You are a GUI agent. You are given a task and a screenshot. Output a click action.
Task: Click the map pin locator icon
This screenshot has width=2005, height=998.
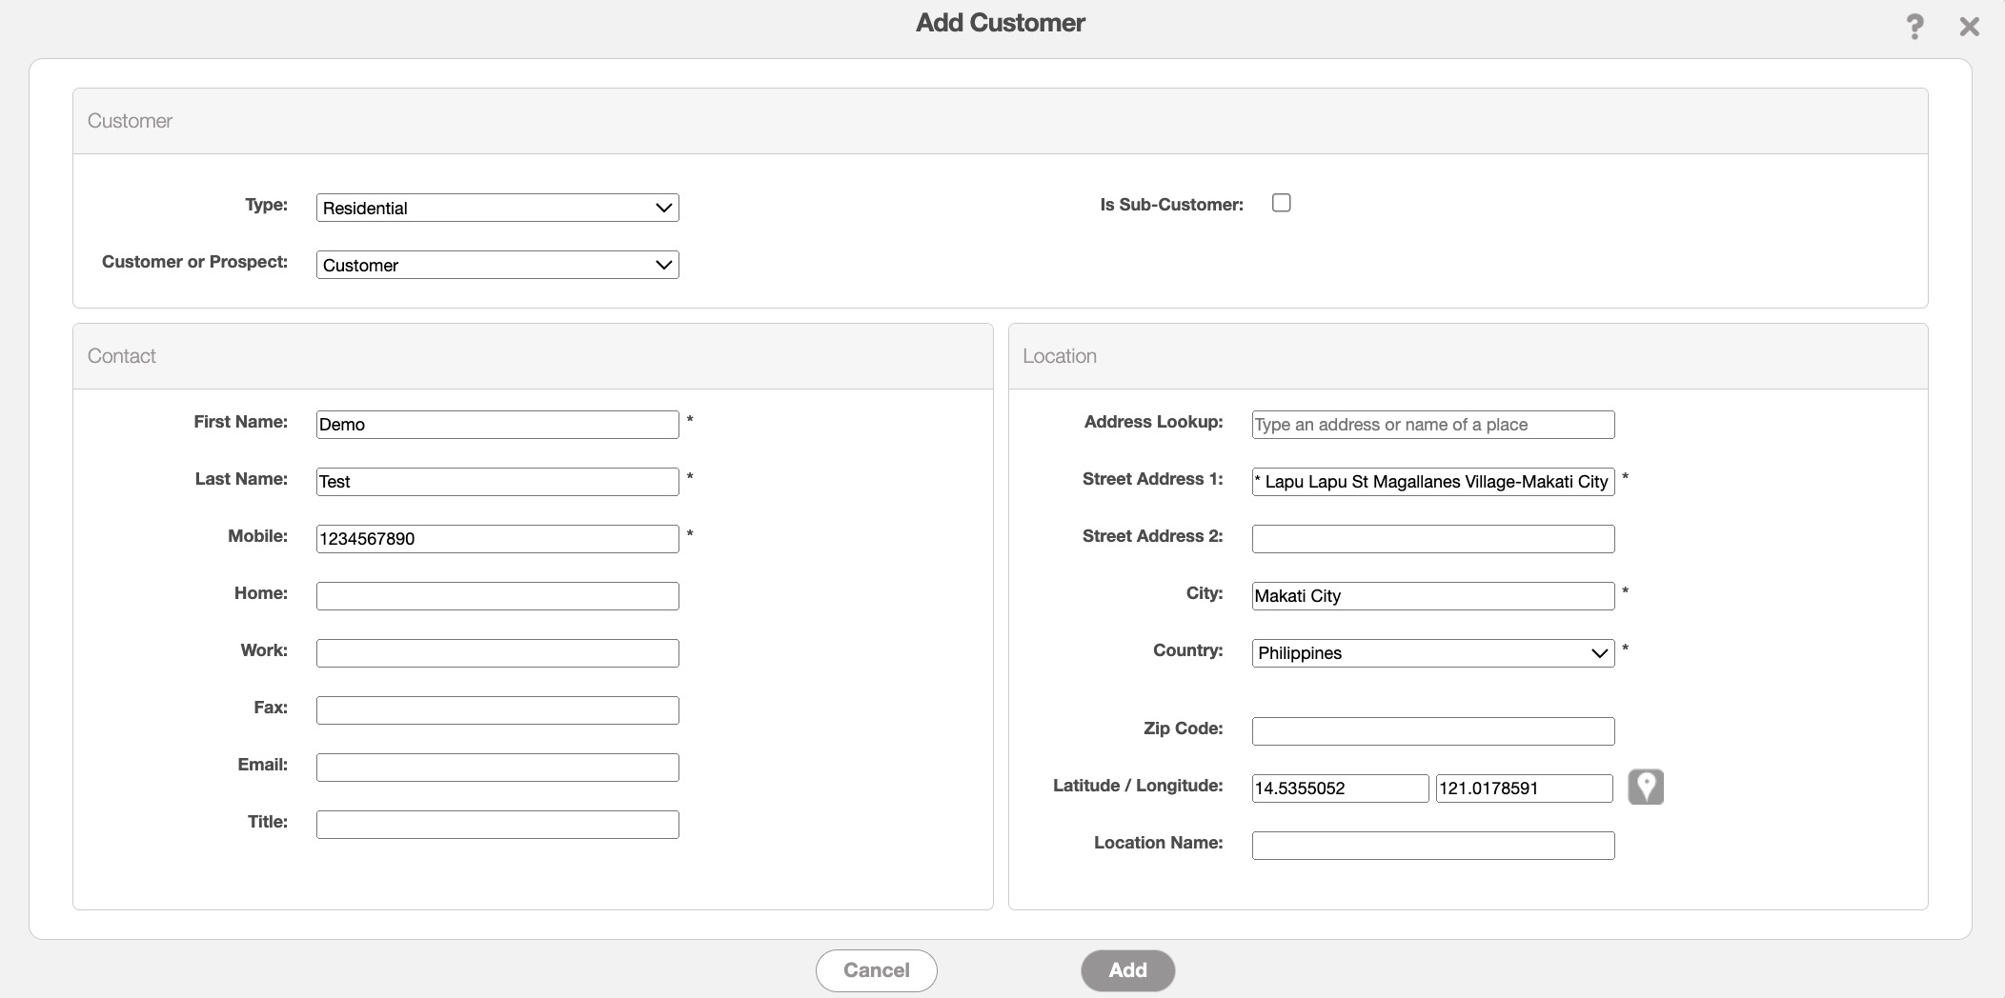1645,787
